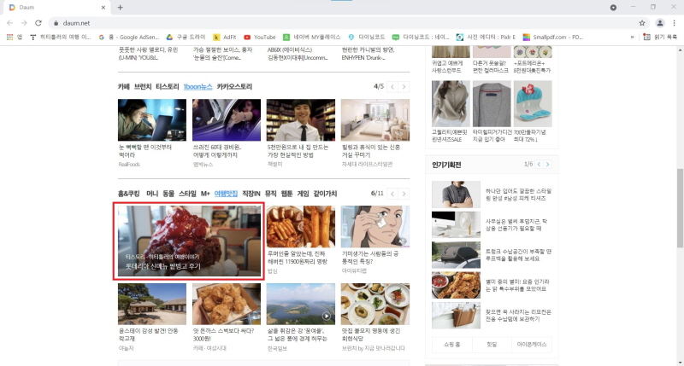
Task: Switch to the 카페 tab
Action: pos(124,87)
